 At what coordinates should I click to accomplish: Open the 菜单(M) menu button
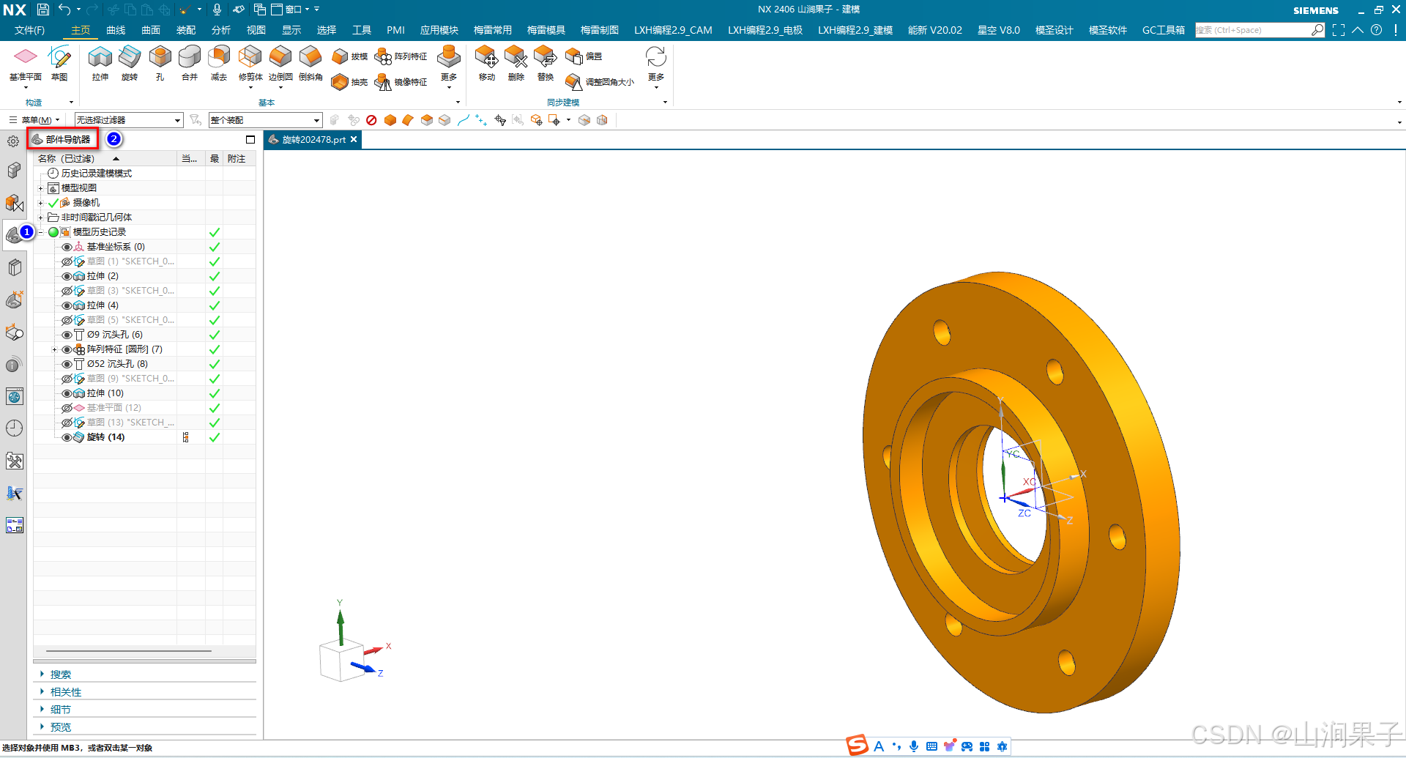point(34,120)
